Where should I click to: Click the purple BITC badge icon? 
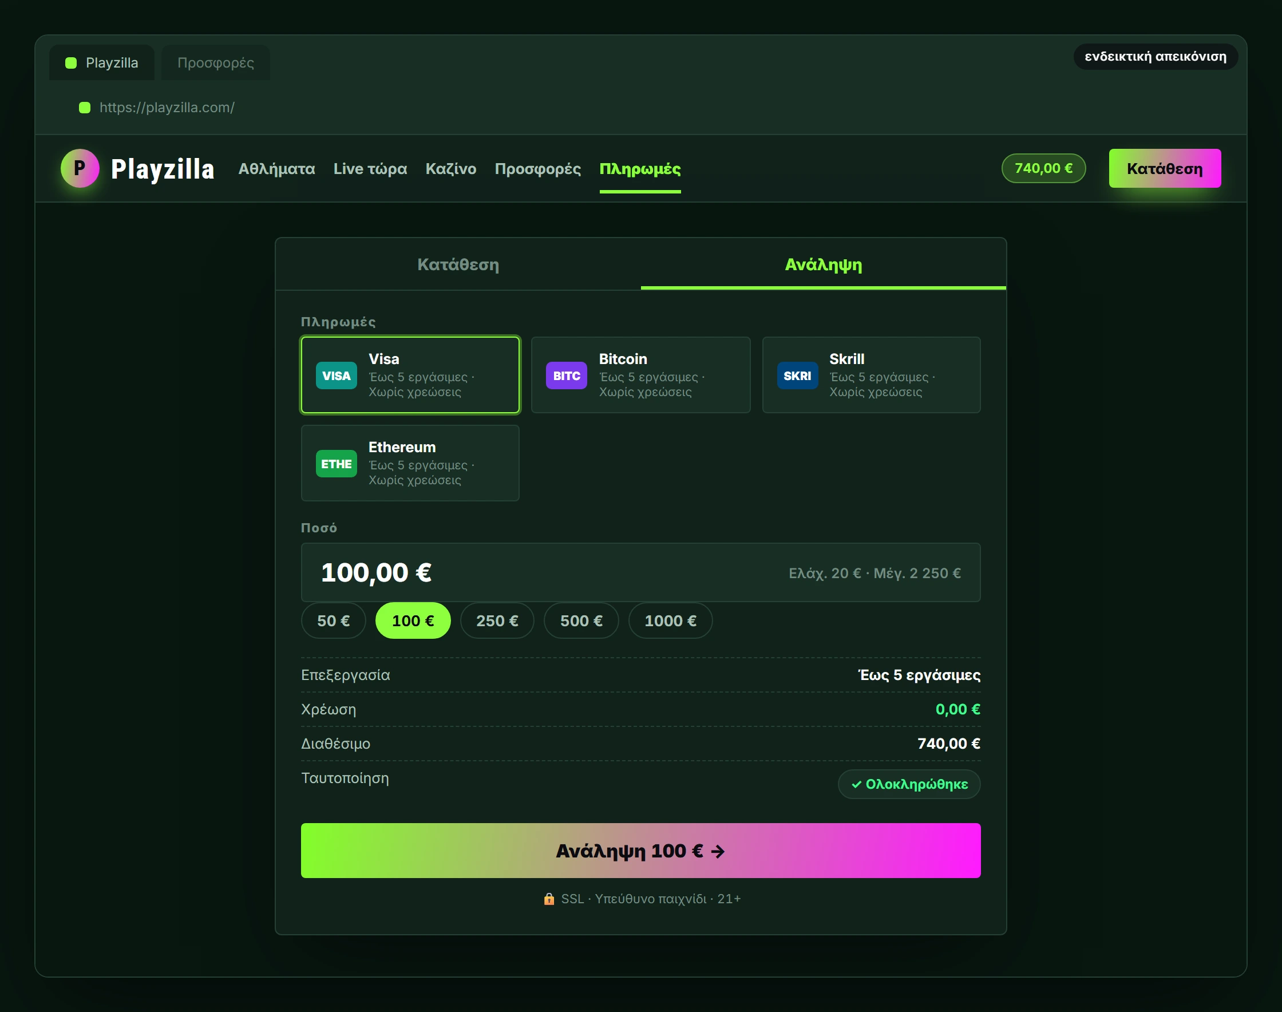567,375
